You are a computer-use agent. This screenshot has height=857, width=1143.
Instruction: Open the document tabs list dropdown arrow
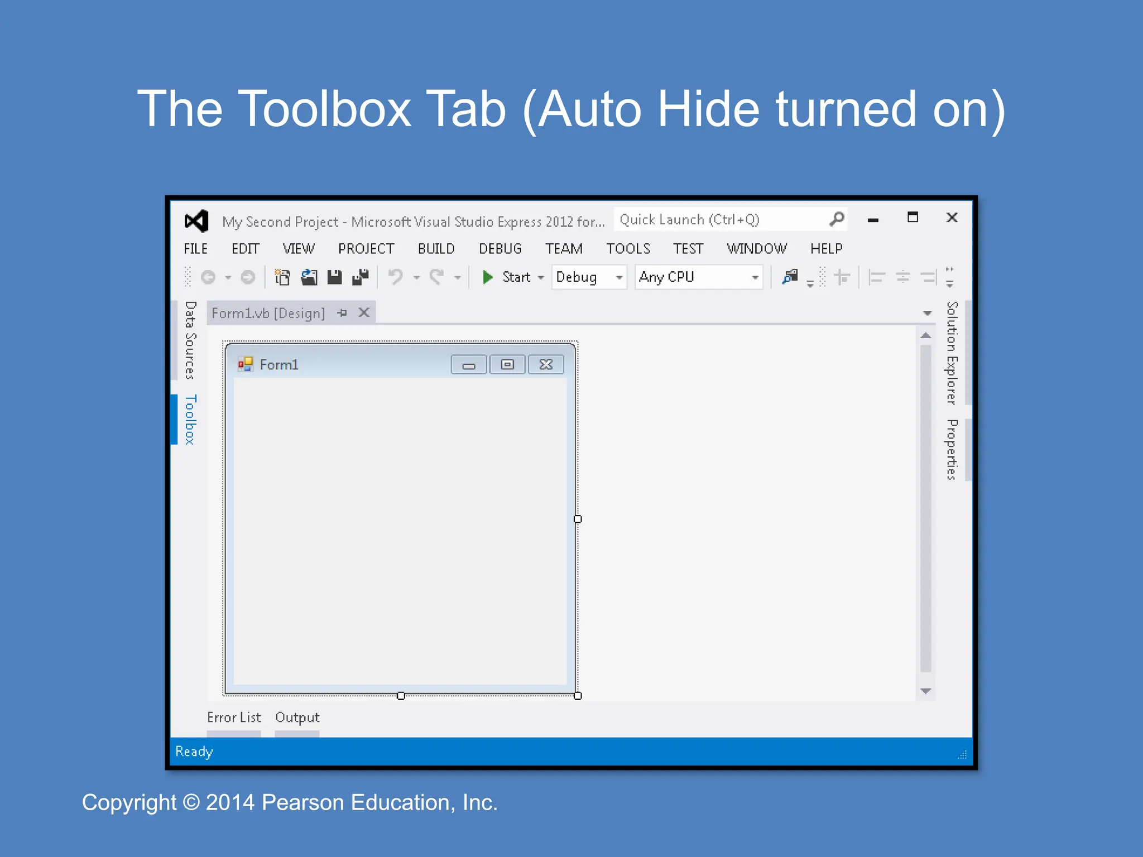click(927, 314)
